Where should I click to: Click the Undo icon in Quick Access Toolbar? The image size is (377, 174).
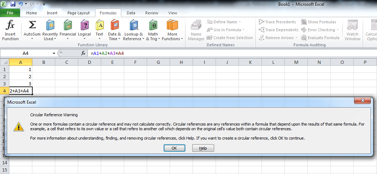click(21, 4)
